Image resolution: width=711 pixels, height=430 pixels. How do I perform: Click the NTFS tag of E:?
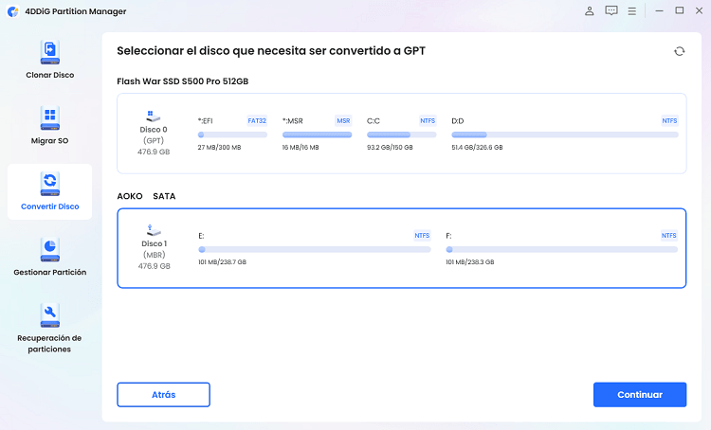pyautogui.click(x=422, y=236)
